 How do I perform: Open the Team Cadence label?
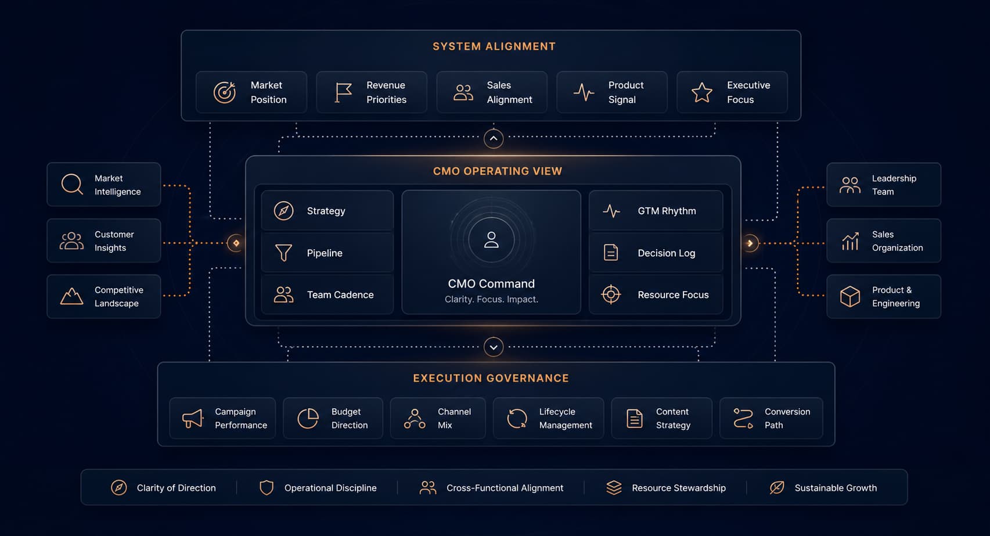coord(340,294)
